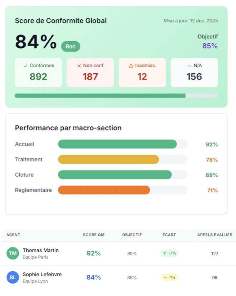
Task: Click the green Accueil performance bar
Action: (x=117, y=144)
